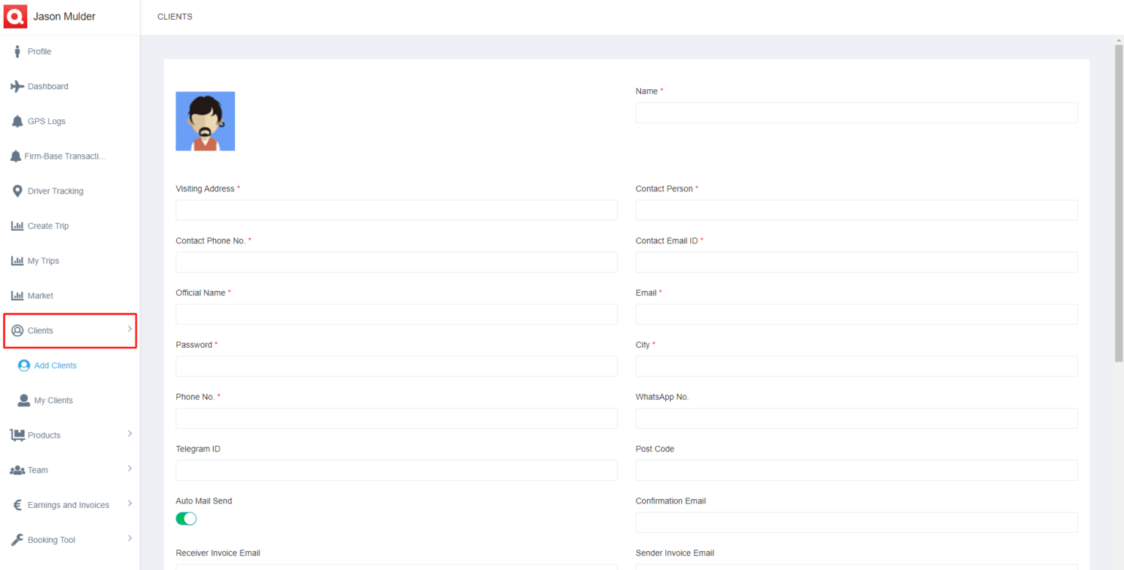This screenshot has height=570, width=1124.
Task: Click the Create Trip chart icon
Action: point(16,226)
